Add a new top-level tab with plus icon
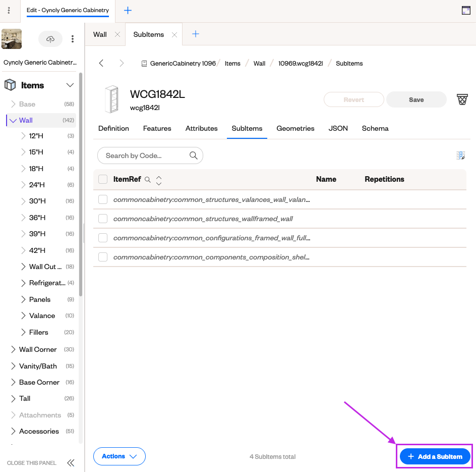The height and width of the screenshot is (472, 476). click(x=128, y=10)
